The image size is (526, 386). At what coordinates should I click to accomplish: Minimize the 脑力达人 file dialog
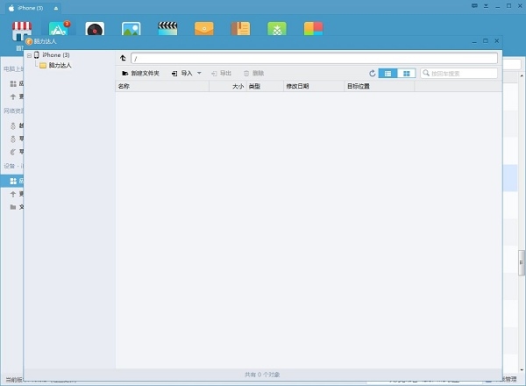[x=474, y=41]
